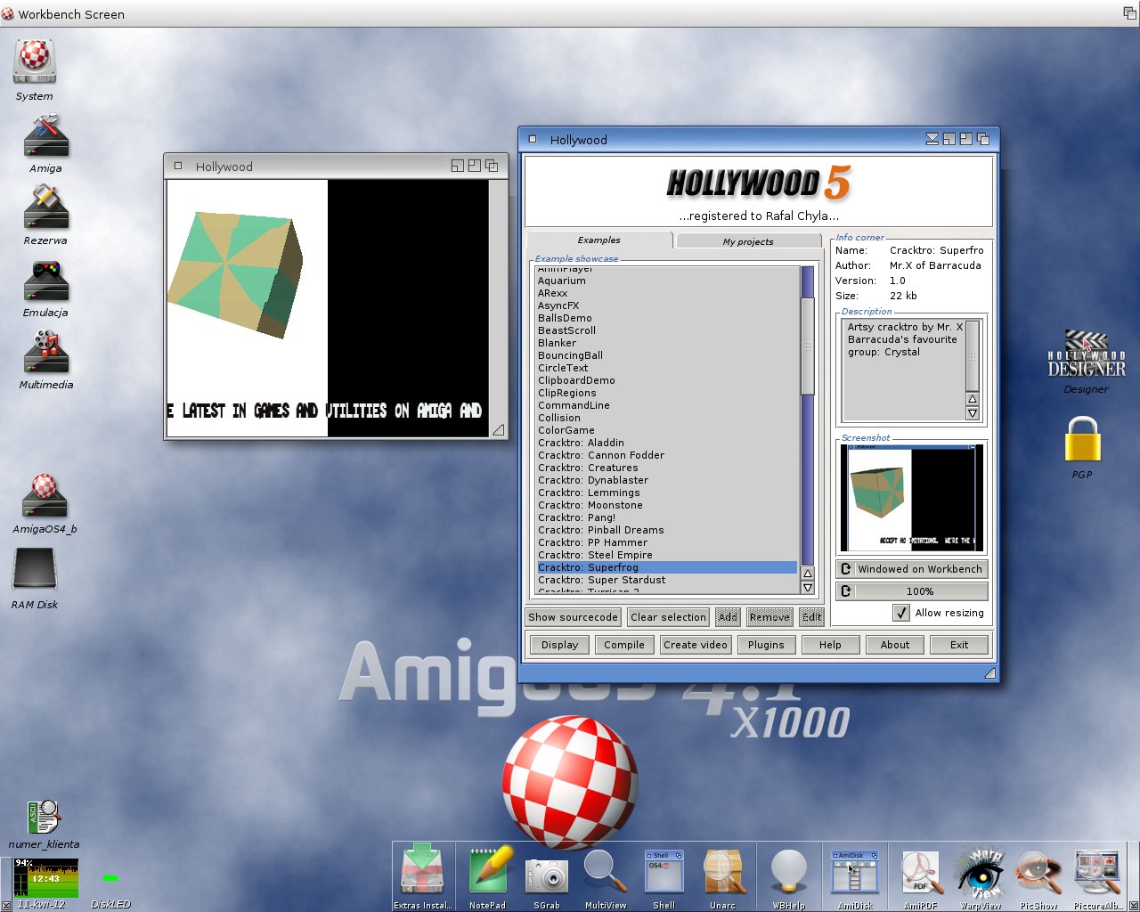Launch Unarc from the dock
The width and height of the screenshot is (1140, 912).
click(722, 871)
